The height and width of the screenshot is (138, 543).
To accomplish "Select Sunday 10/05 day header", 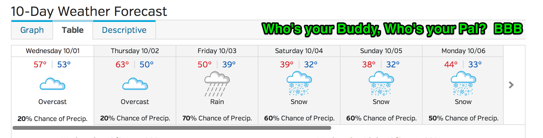I will click(x=381, y=51).
